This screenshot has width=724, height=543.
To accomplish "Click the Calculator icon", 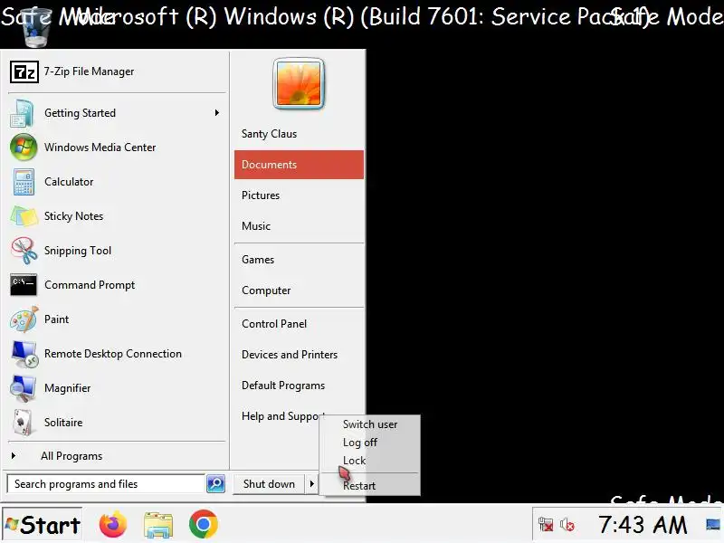I will coord(24,182).
